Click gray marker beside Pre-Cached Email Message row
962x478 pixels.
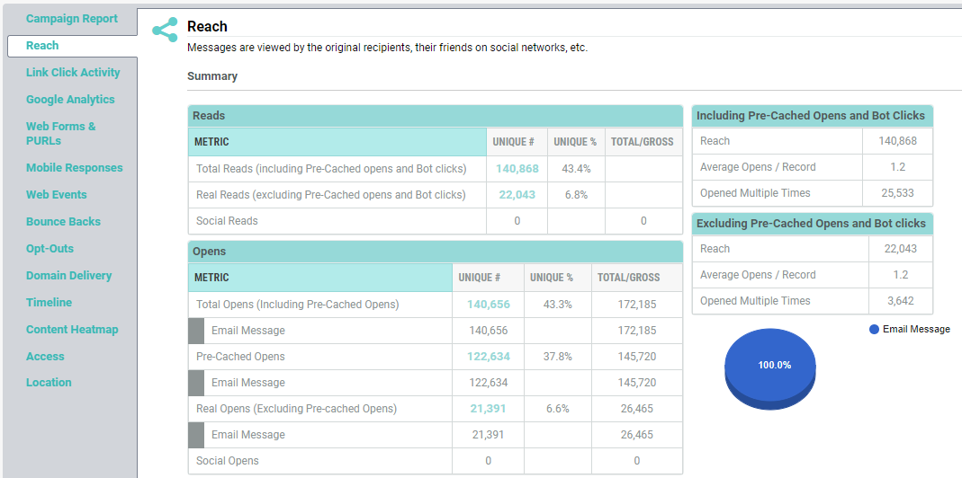pos(196,383)
